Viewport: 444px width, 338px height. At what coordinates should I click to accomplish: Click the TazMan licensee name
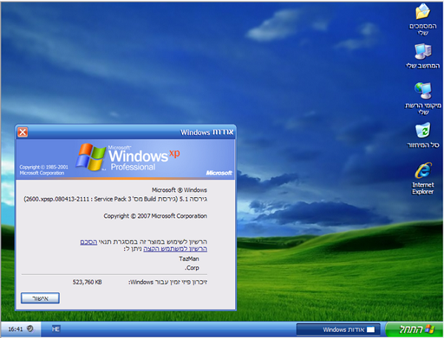[189, 258]
